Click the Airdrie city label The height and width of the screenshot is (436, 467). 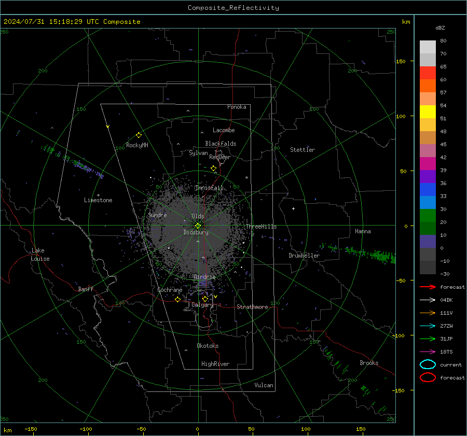click(204, 277)
